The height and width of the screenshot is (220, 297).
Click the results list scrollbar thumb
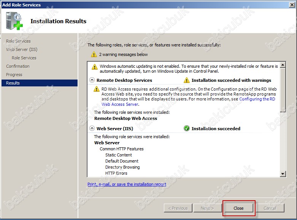pos(283,90)
